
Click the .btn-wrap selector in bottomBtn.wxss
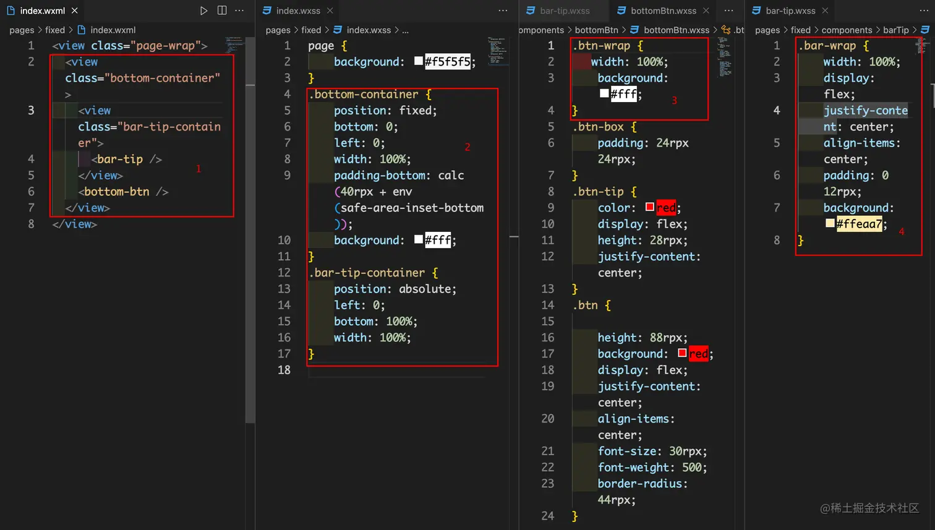pyautogui.click(x=601, y=46)
